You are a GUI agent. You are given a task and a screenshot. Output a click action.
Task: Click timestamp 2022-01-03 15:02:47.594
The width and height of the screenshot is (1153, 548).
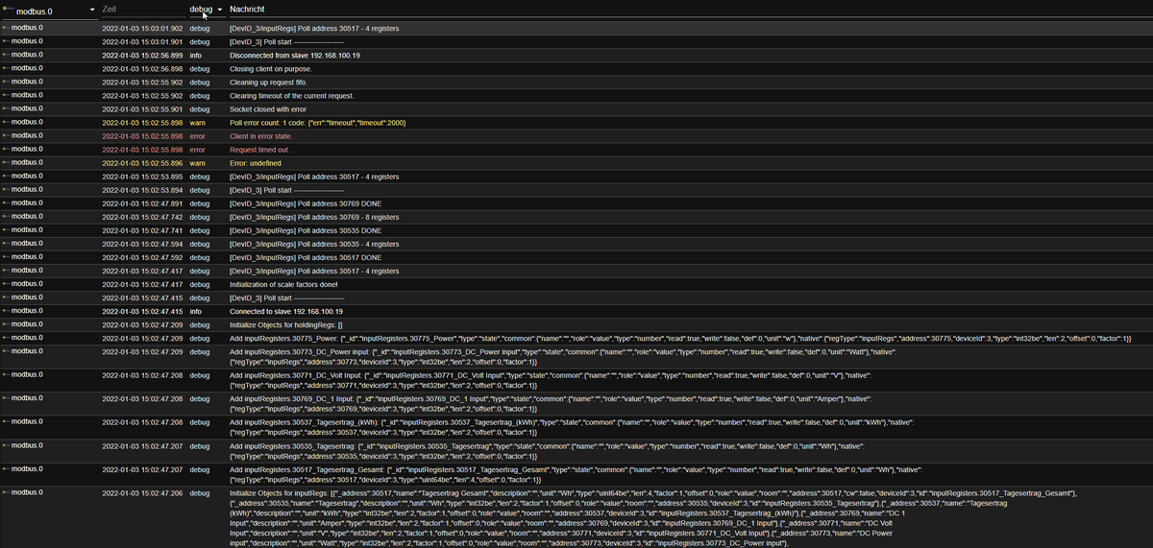pos(142,244)
